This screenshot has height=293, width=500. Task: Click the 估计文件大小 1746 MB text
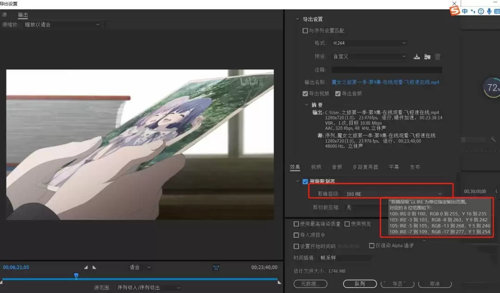tap(319, 271)
